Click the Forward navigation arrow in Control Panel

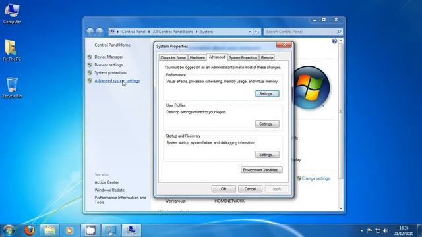click(100, 32)
